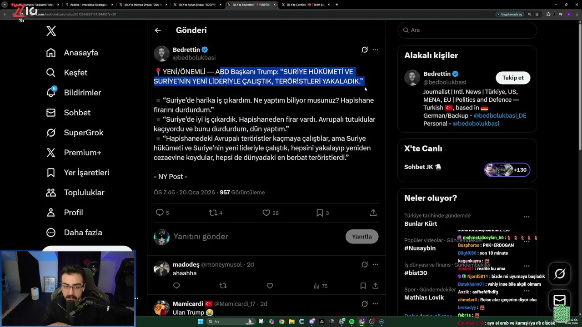582x327 pixels.
Task: Click Grok icon on Bedrettin's post
Action: pos(364,50)
